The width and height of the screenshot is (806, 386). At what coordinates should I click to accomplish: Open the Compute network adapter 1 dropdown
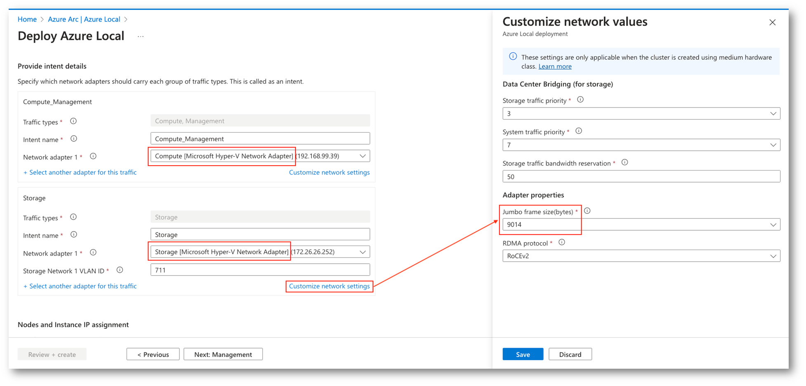click(260, 156)
